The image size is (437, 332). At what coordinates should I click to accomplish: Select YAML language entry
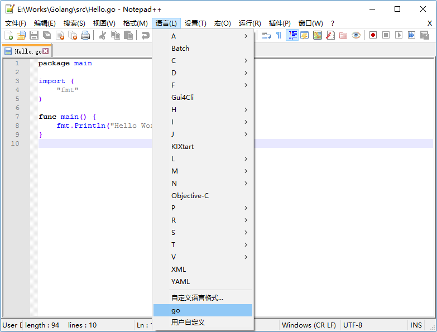point(203,282)
